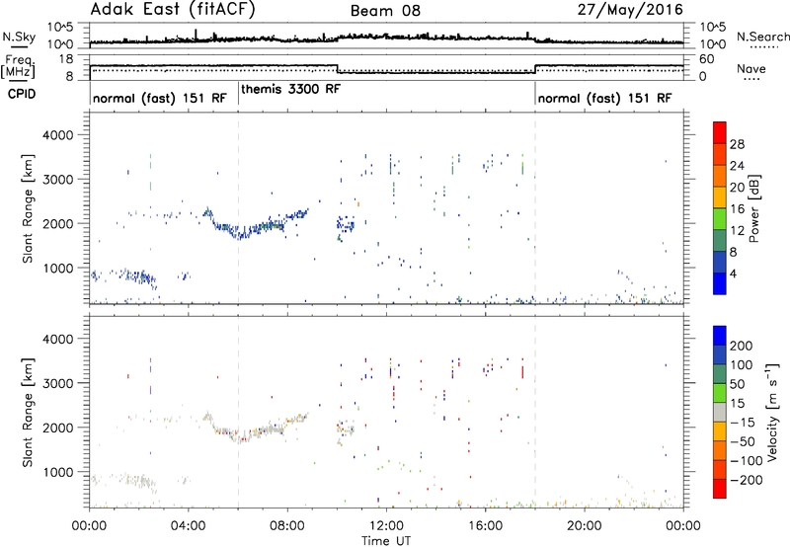Click the '200' value on the Velocity colorbar
Image resolution: width=790 pixels, height=547 pixels.
(x=742, y=346)
